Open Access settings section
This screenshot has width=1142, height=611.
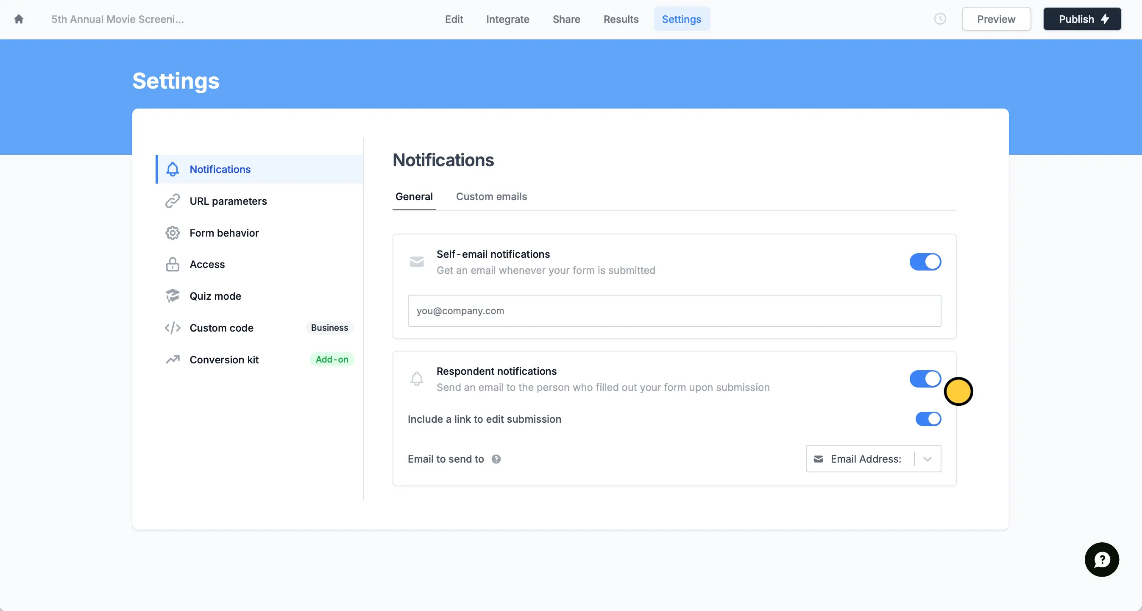[x=259, y=265]
